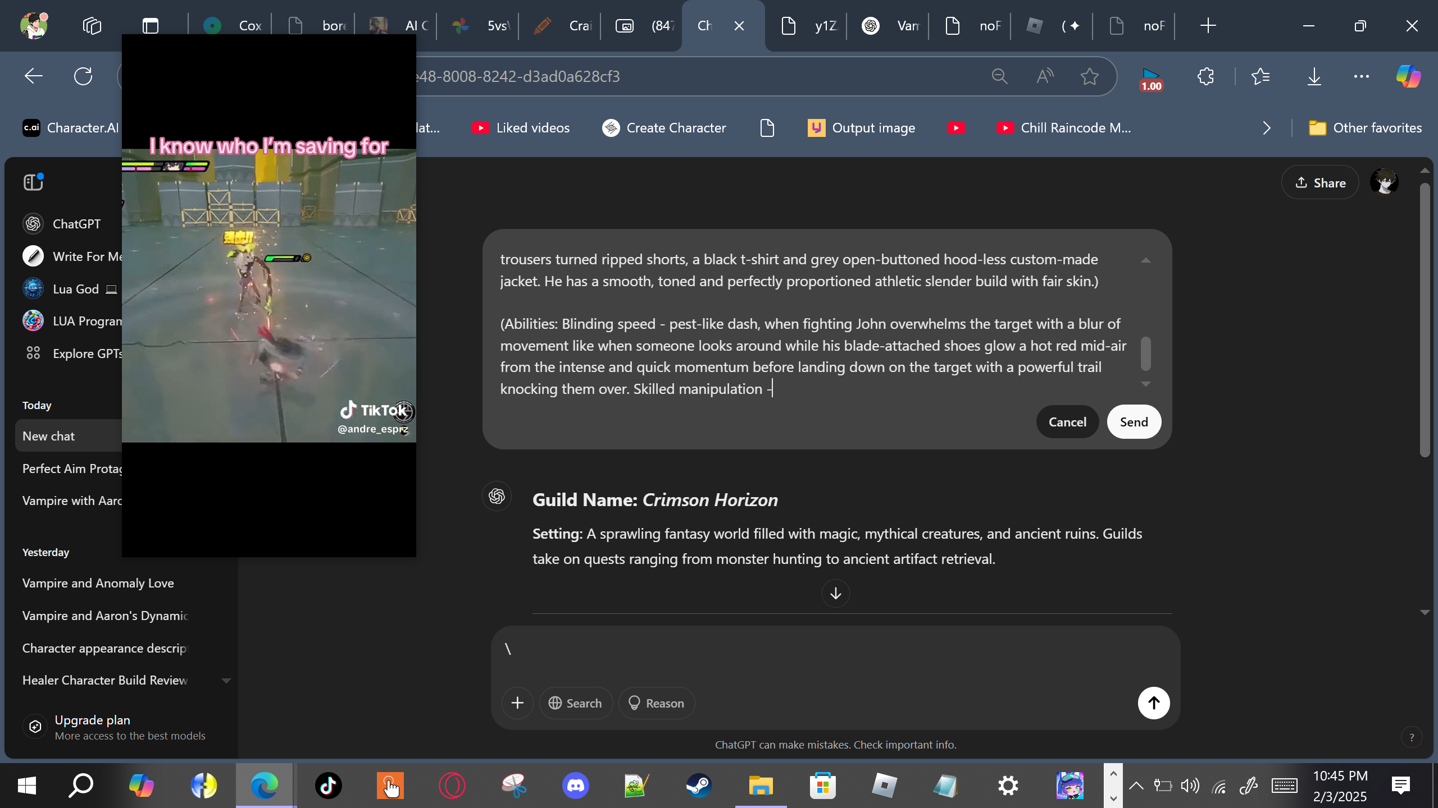Open the tab actions menu icon
The image size is (1438, 808).
150,26
